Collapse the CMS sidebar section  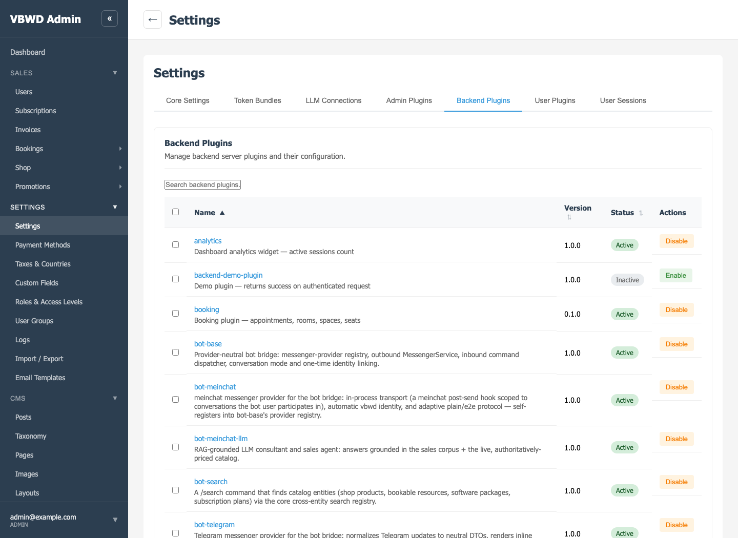coord(115,398)
